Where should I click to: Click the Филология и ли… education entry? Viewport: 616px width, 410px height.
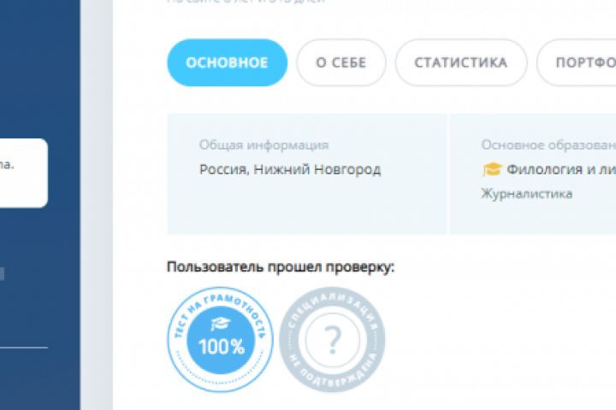[561, 169]
